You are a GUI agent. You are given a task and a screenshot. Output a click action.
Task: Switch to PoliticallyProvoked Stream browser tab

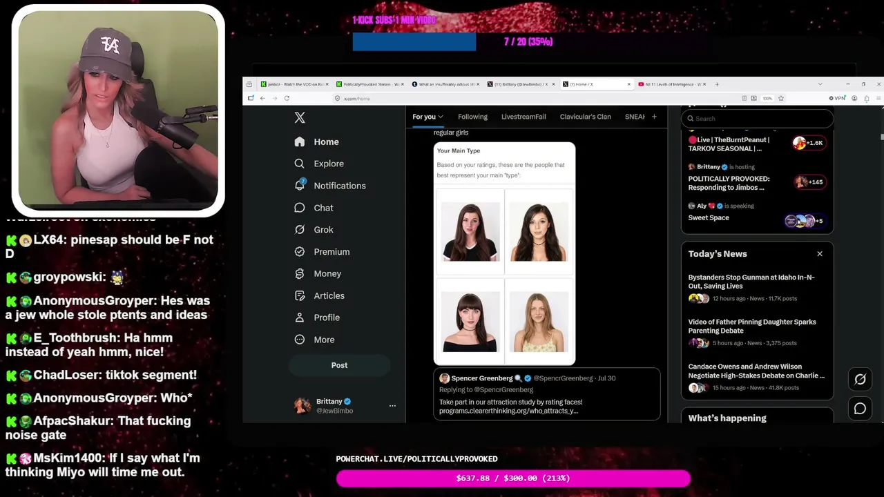370,84
